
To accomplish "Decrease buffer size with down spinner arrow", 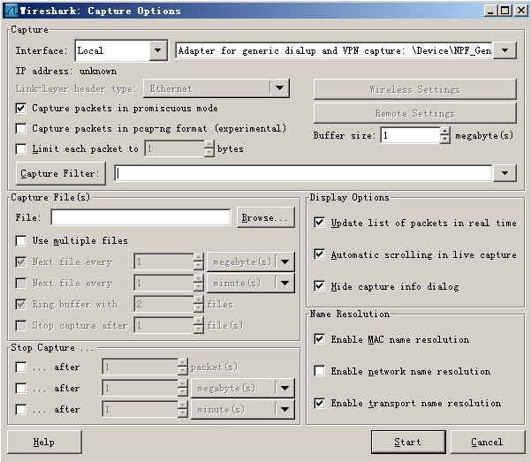I will pos(445,140).
